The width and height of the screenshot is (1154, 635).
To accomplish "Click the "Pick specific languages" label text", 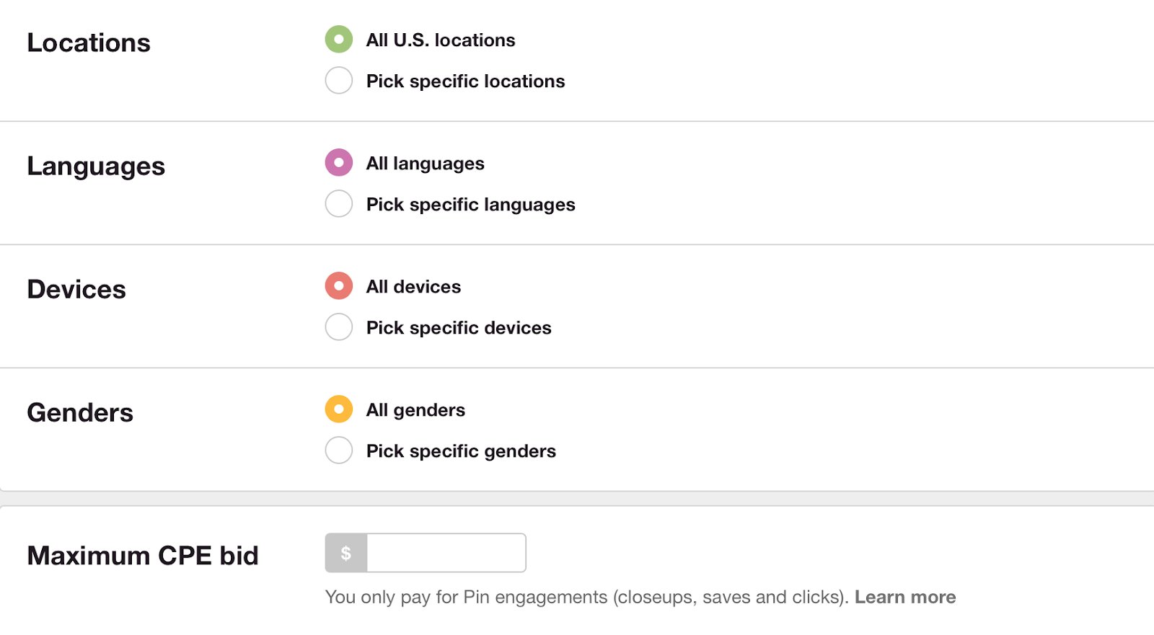I will [470, 205].
